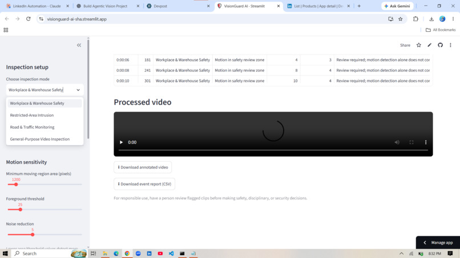Screen dimensions: 460x258
Task: Click Ask Gemini button
Action: [397, 6]
